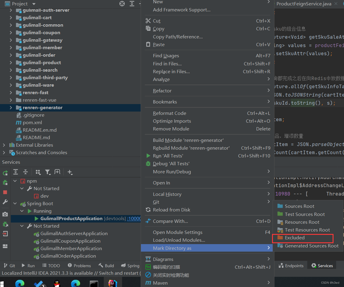The height and width of the screenshot is (287, 344).
Task: Click the camera thread dump icon
Action: [5, 214]
